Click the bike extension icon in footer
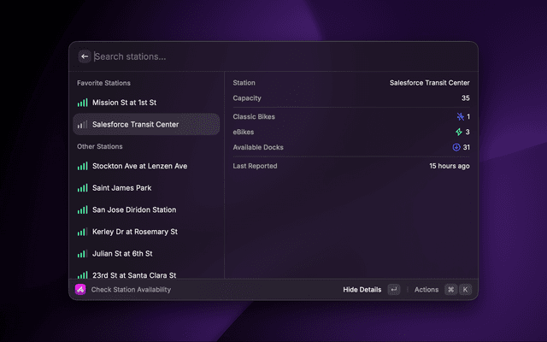547x342 pixels. click(80, 290)
